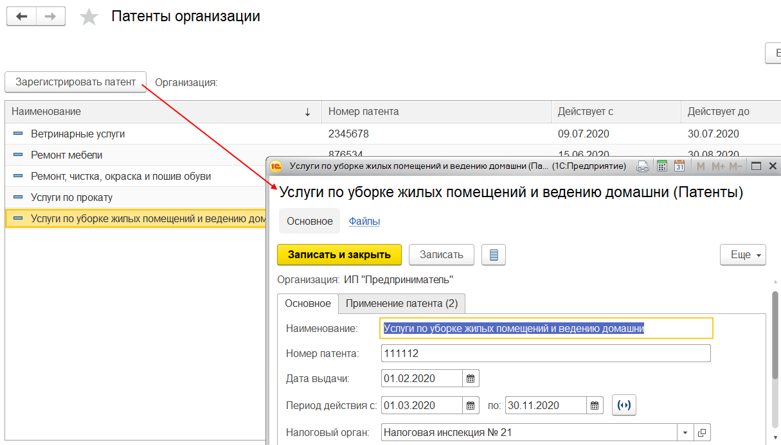Viewport: 781px width, 445px height.
Task: Click the M− memory subtract button
Action: 736,166
